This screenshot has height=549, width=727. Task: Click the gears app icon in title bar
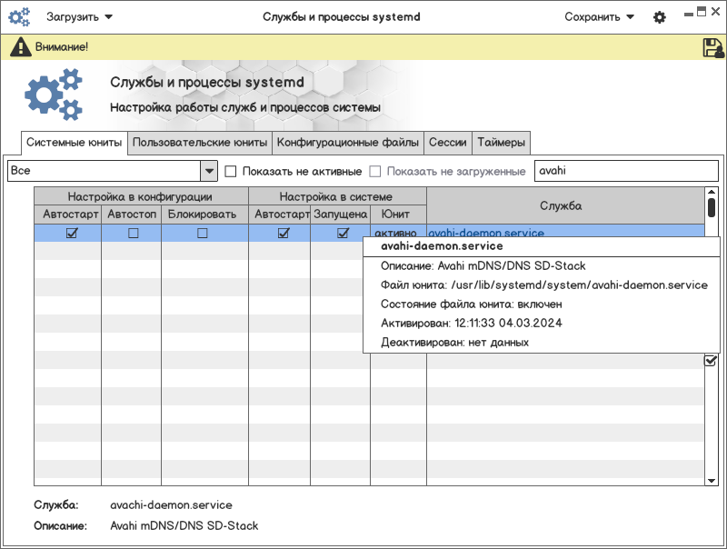(19, 16)
